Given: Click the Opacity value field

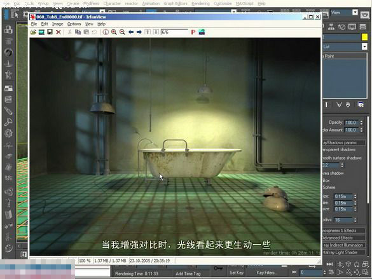Looking at the screenshot, I should 352,123.
